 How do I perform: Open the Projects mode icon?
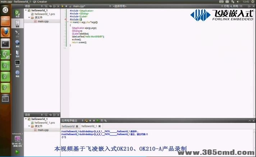[17, 54]
